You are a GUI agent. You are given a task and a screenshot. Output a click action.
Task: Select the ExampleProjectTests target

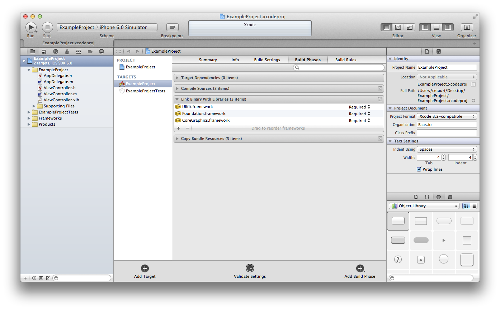point(143,91)
